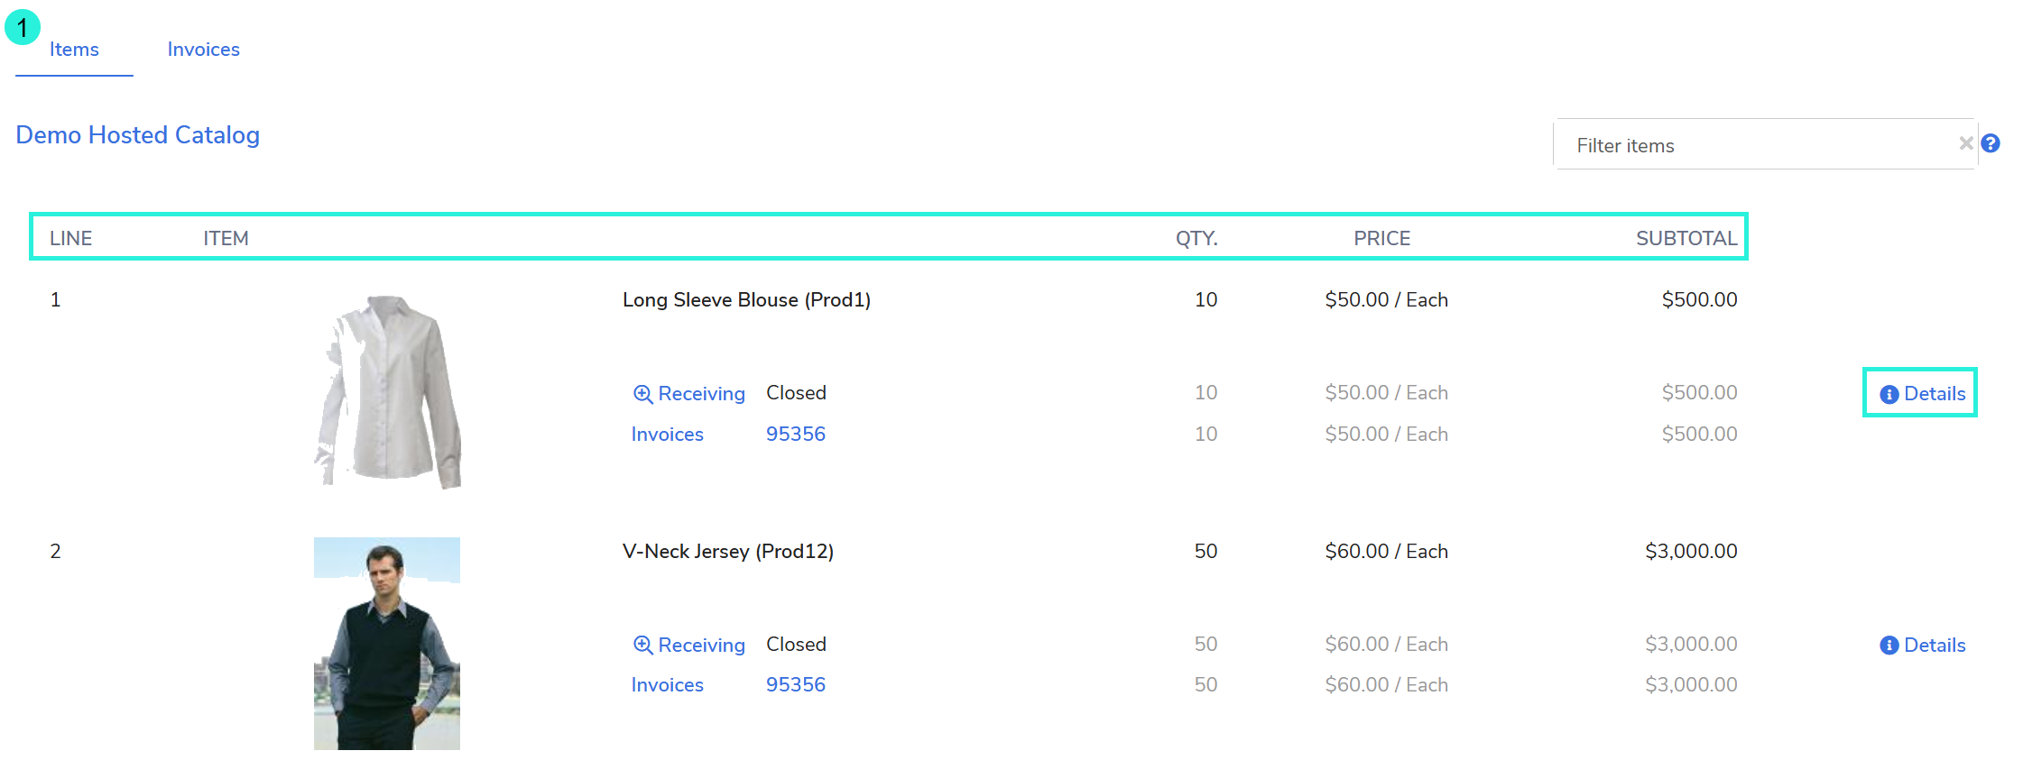Switch to the Invoices tab

(x=203, y=50)
